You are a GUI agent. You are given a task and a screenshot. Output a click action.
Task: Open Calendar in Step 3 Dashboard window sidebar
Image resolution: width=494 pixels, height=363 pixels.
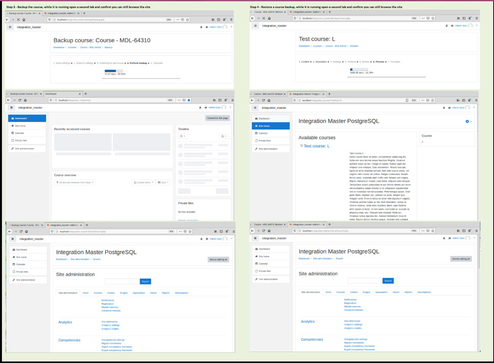27,133
